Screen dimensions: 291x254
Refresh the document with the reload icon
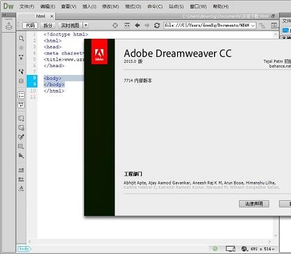point(157,25)
